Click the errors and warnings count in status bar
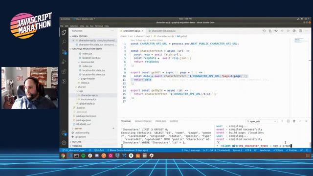The width and height of the screenshot is (313, 176). (x=99, y=150)
